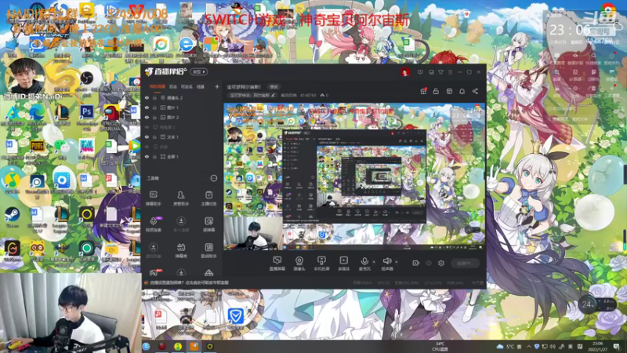Toggle lock on 图片 1 source
627x353 pixels.
(x=154, y=107)
